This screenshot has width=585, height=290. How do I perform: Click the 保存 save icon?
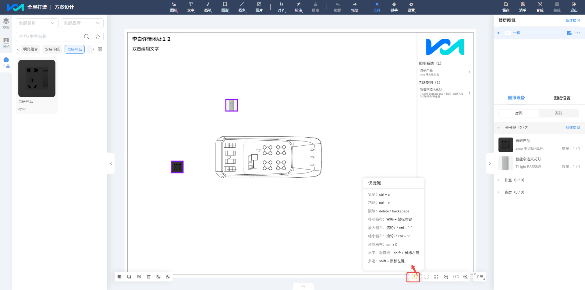(x=506, y=7)
